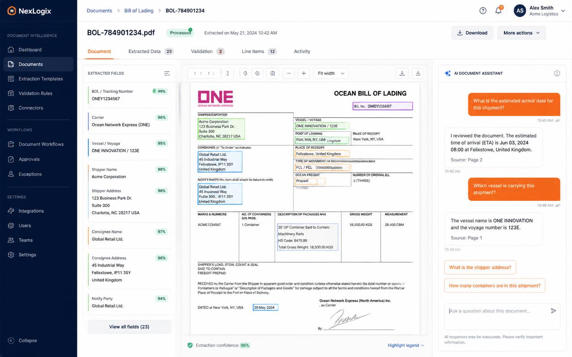Screen dimensions: 572x357
Task: Click the zoom out minus button
Action: click(289, 73)
